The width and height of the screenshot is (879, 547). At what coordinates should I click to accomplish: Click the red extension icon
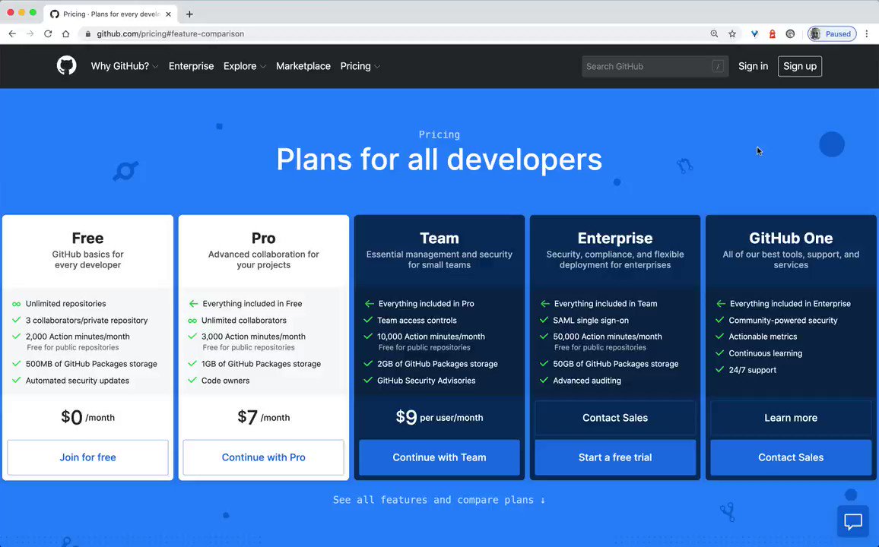pos(772,33)
